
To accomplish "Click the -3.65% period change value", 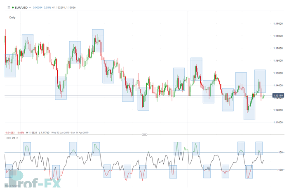I will [20, 132].
